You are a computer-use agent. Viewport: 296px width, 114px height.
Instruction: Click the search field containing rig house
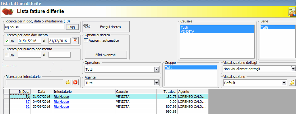pyautogui.click(x=34, y=27)
